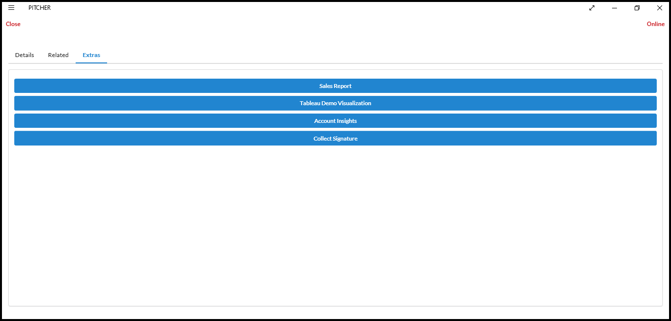Minimize the Pitcher window

point(614,8)
